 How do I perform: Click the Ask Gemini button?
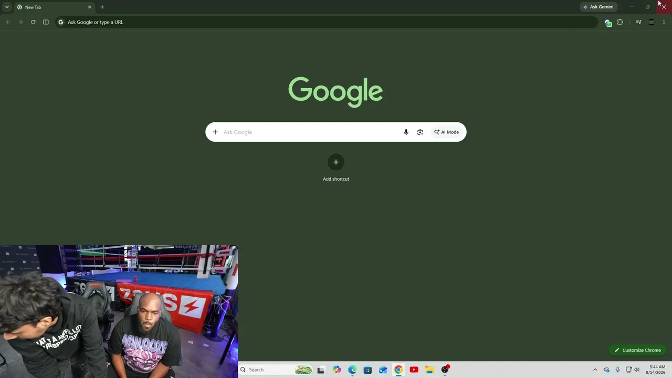[x=598, y=7]
